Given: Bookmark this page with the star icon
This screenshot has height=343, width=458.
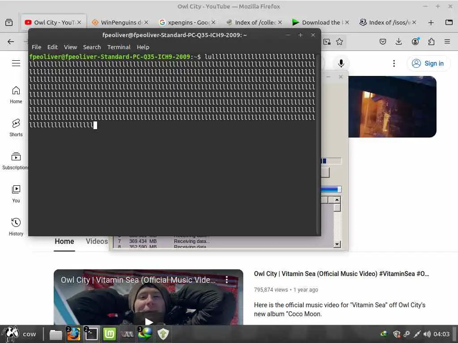Looking at the screenshot, I should [x=339, y=42].
